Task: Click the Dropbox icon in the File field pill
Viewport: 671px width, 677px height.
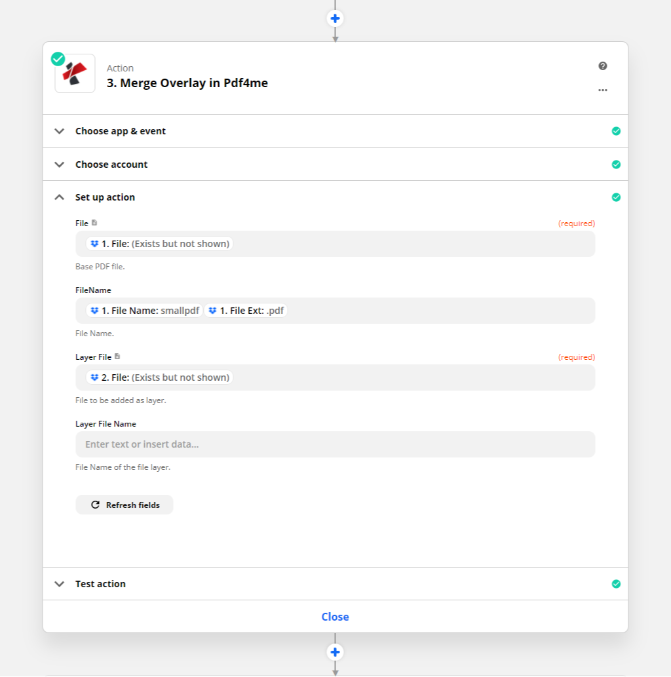Action: coord(94,243)
